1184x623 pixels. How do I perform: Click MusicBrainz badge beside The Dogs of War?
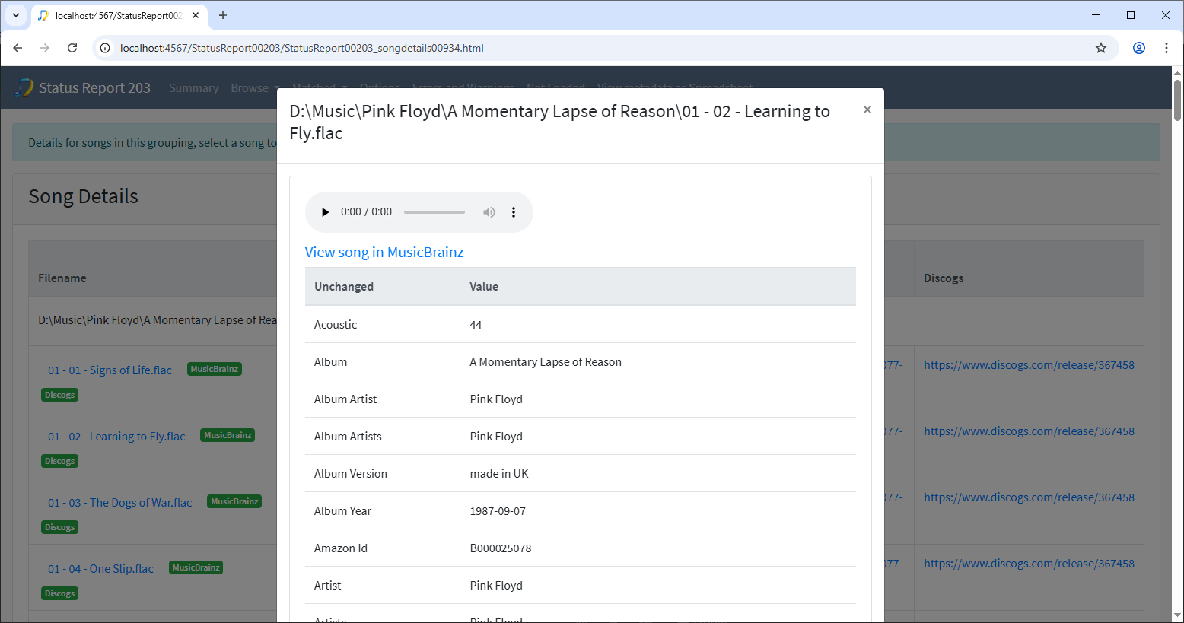234,501
